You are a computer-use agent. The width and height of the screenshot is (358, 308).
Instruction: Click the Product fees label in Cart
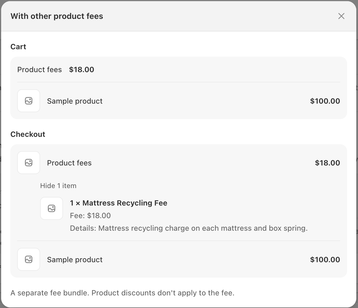tap(40, 70)
